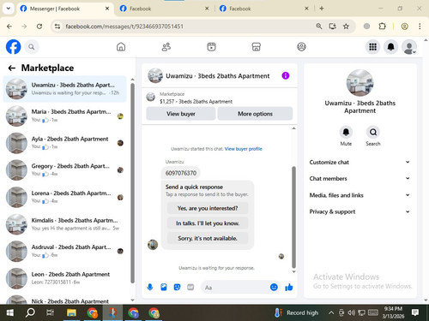This screenshot has height=321, width=429.
Task: Send quick reply 'Yes, are you interested?'
Action: click(x=208, y=208)
